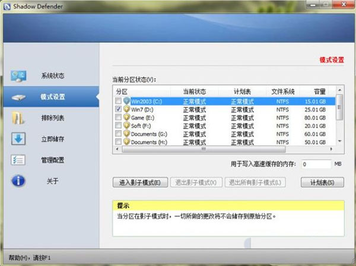Click the Soft (F:) shield icon
This screenshot has height=266, width=356.
click(127, 125)
